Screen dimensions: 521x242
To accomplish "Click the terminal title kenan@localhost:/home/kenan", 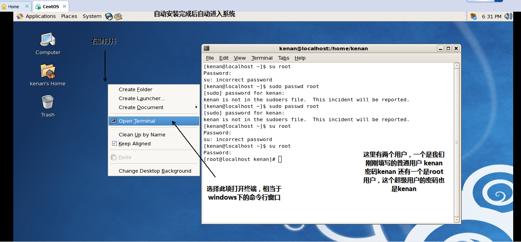I will tap(323, 48).
